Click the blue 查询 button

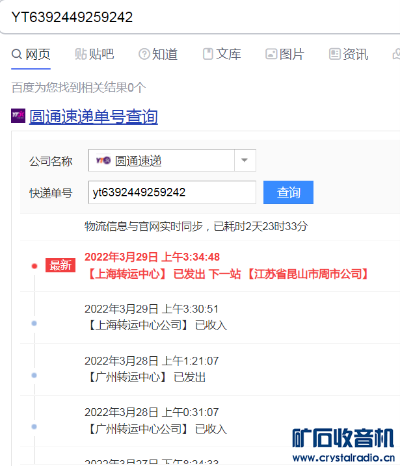[289, 192]
